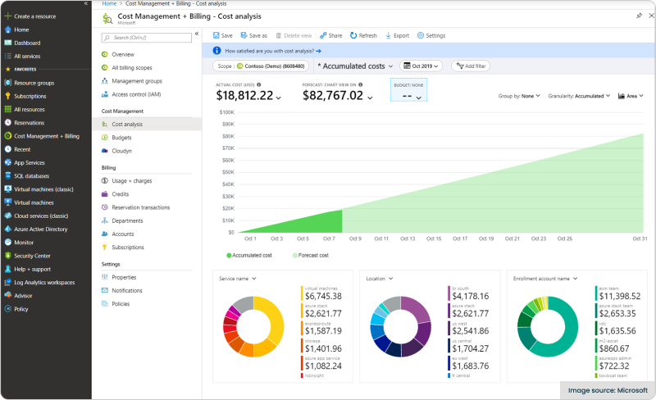Open Cloud services (classic)
This screenshot has height=400, width=656.
click(41, 216)
